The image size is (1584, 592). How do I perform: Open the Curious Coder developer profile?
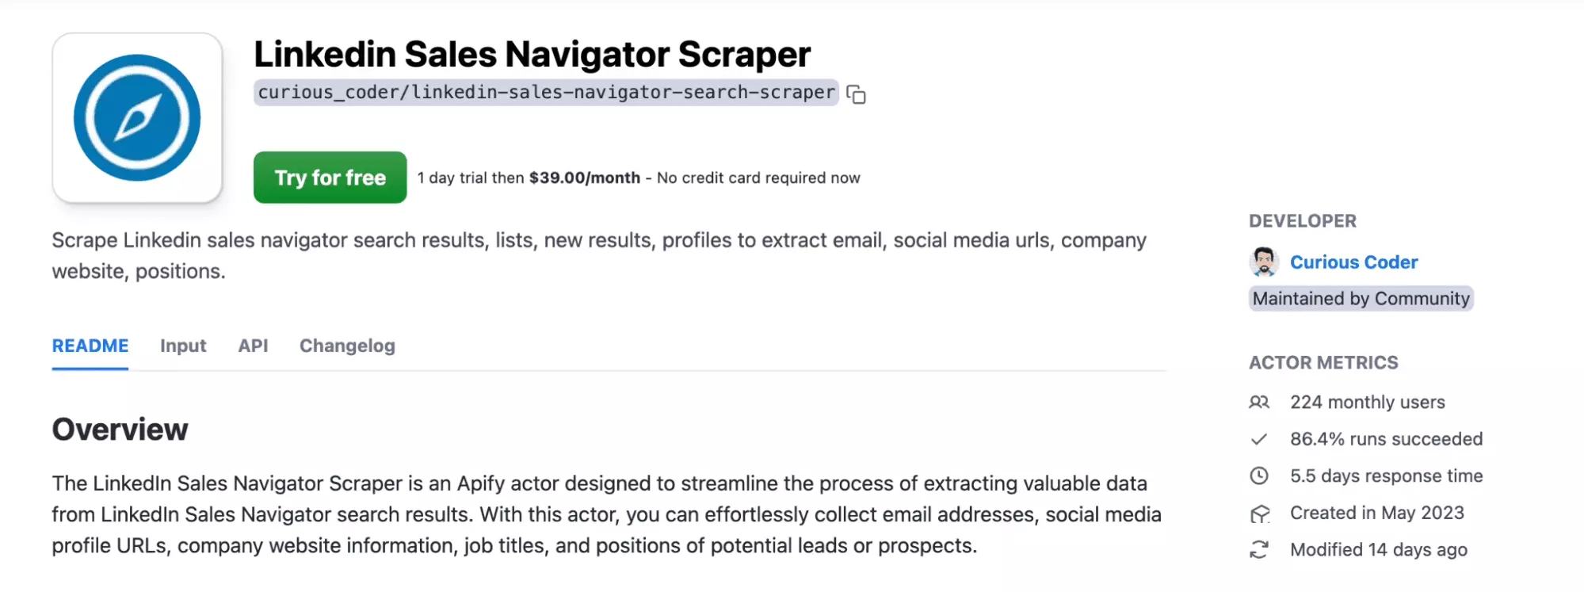pyautogui.click(x=1354, y=262)
